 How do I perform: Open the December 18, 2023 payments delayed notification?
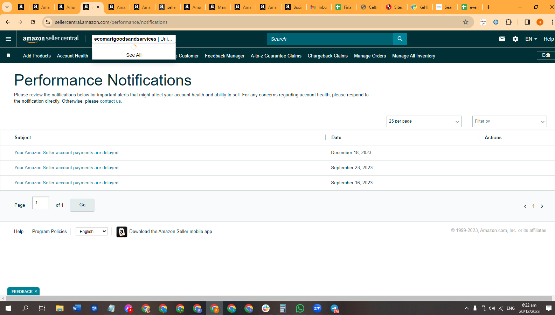[66, 153]
